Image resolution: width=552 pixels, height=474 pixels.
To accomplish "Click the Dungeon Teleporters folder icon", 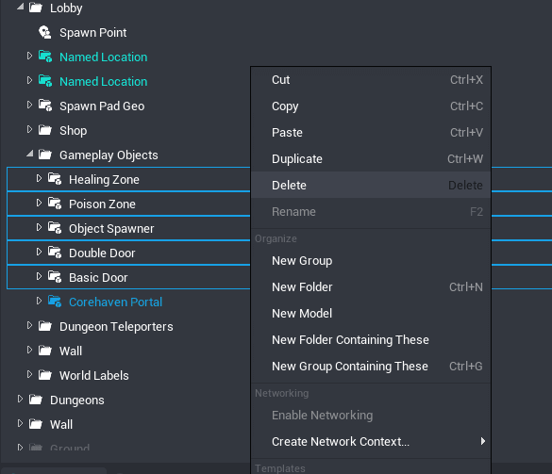I will click(x=45, y=326).
